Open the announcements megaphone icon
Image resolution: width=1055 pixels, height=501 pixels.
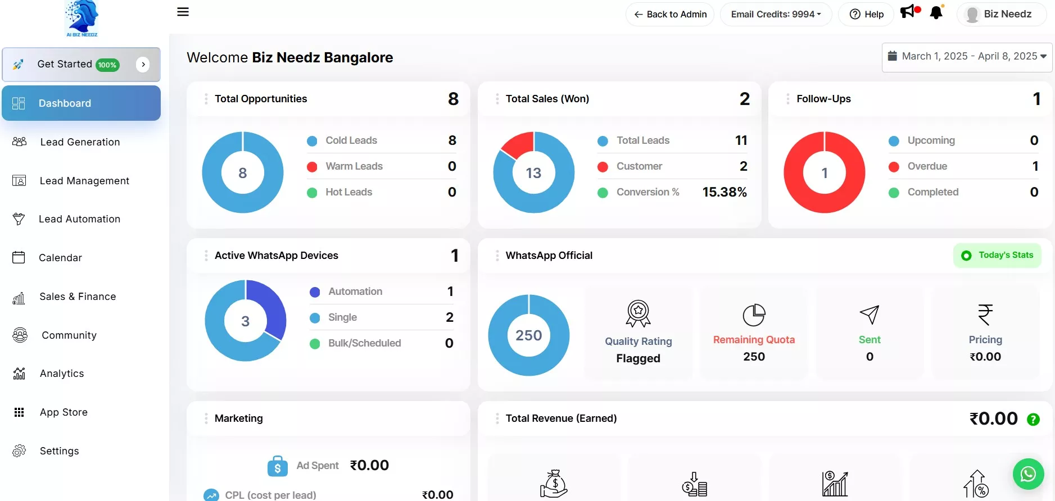[908, 12]
